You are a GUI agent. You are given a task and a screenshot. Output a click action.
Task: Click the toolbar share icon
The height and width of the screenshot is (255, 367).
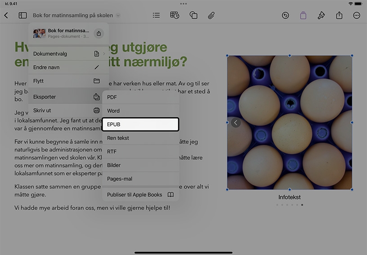(339, 15)
